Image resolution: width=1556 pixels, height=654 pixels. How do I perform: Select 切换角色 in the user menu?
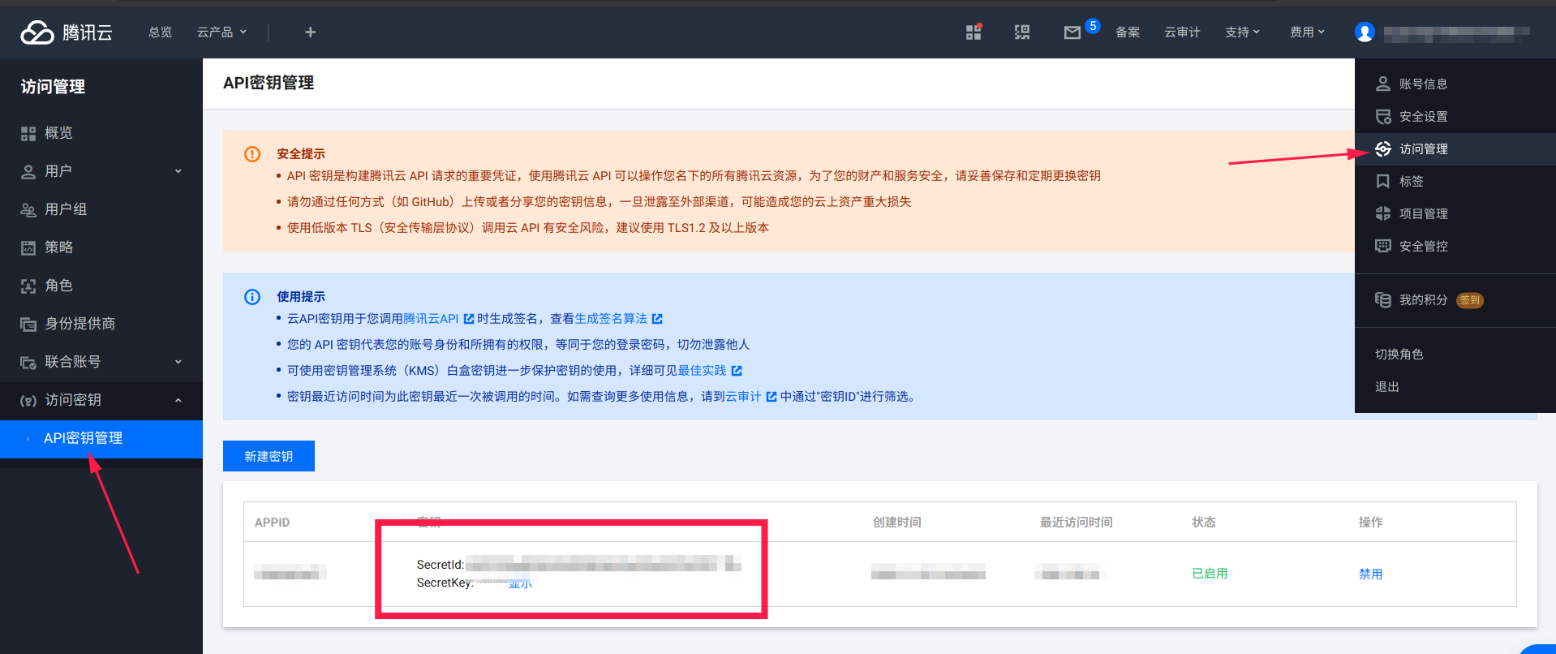click(x=1399, y=355)
